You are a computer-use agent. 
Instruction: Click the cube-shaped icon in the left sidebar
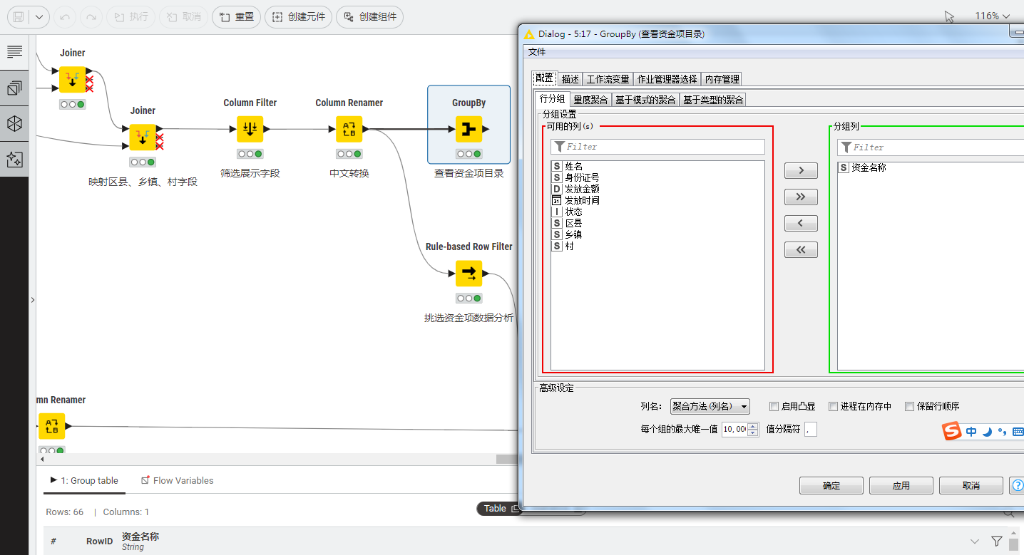pos(14,123)
